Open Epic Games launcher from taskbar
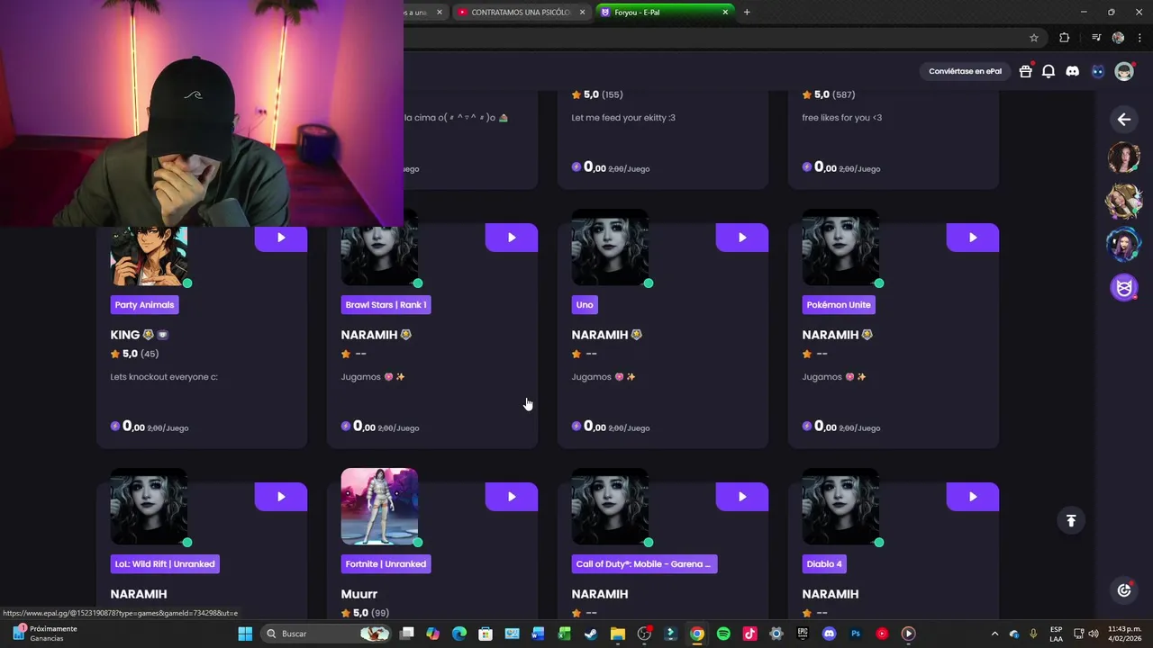The width and height of the screenshot is (1153, 648). 803,634
